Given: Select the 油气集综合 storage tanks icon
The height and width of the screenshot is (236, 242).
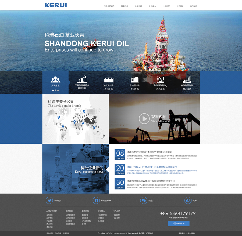Looking at the screenshot, I should (x=109, y=80).
